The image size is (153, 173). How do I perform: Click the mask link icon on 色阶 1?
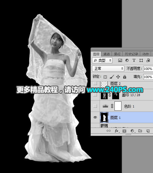click(x=112, y=106)
